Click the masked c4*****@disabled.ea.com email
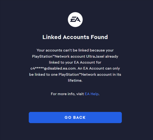The width and height of the screenshot is (153, 140). point(53,68)
